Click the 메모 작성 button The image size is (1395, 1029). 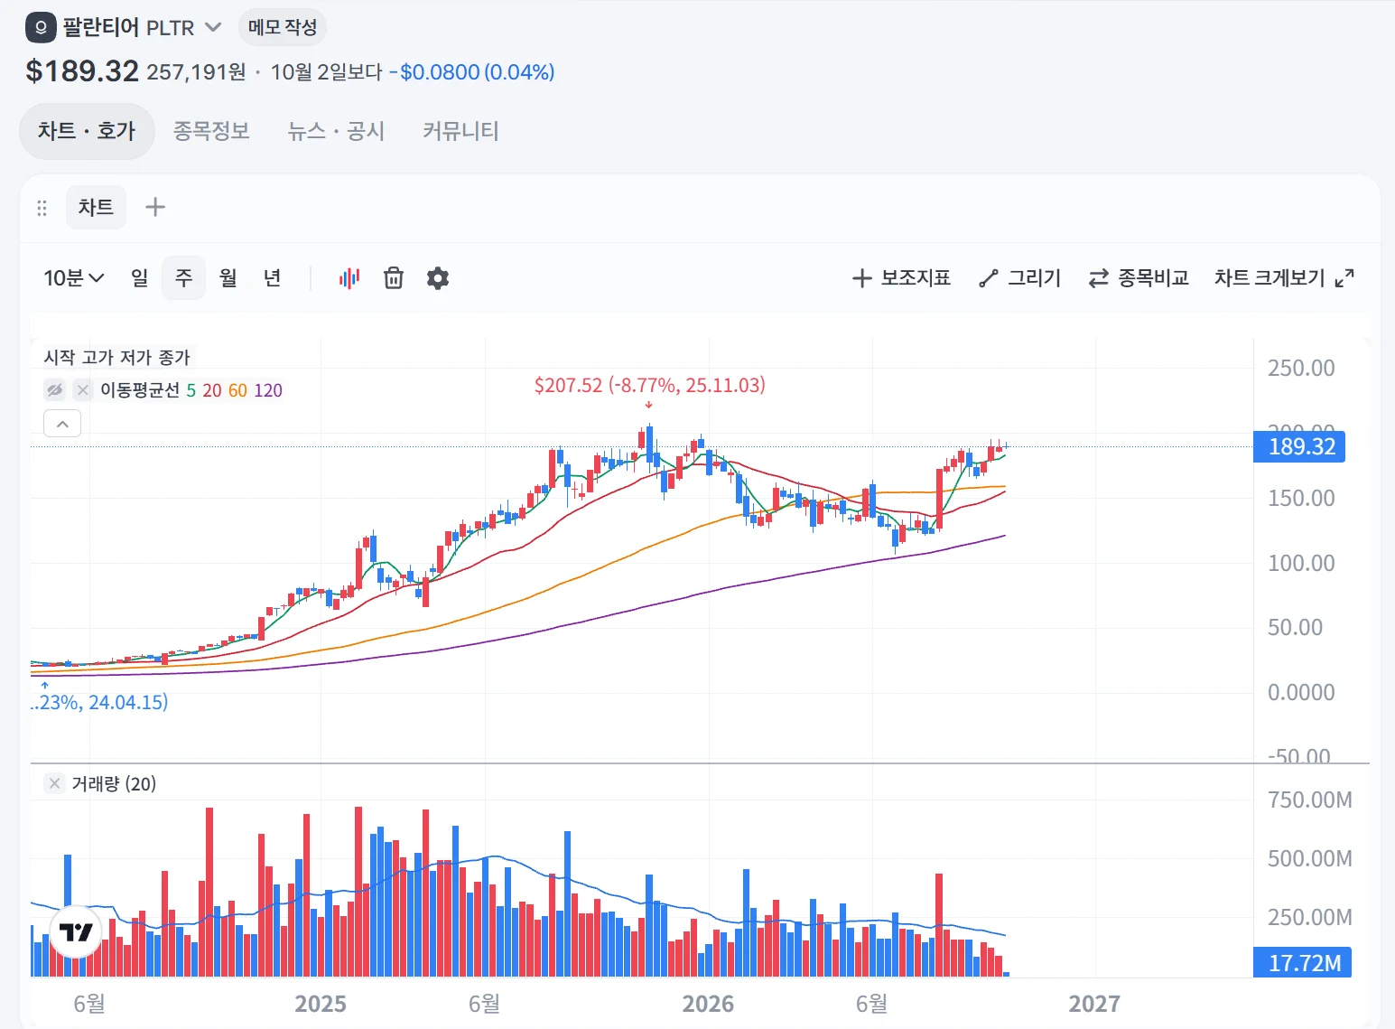pos(283,27)
